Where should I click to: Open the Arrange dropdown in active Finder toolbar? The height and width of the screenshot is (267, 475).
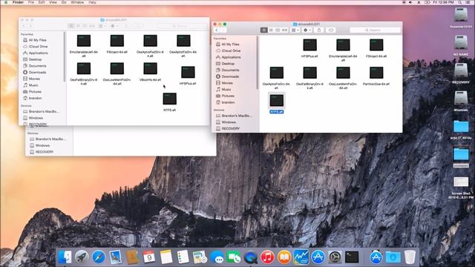295,30
